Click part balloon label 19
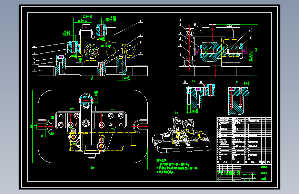This screenshot has width=299, height=194. (x=185, y=82)
